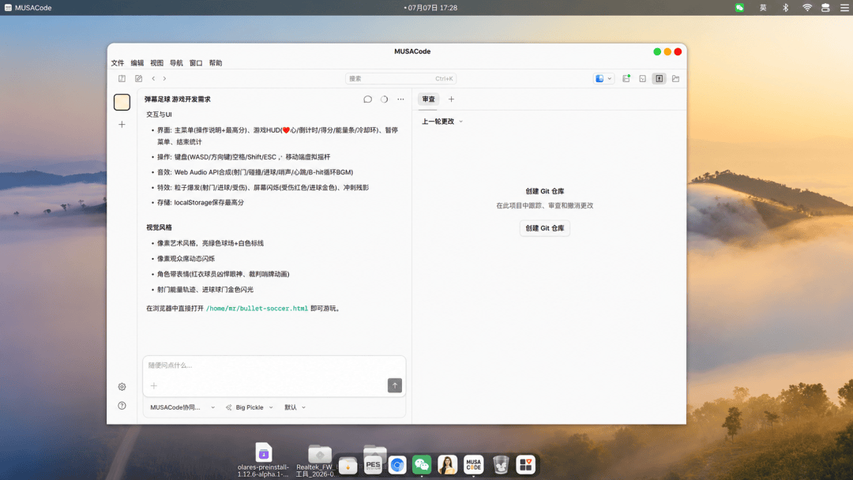853x480 pixels.
Task: Add a new tab next to 审查
Action: pyautogui.click(x=451, y=99)
